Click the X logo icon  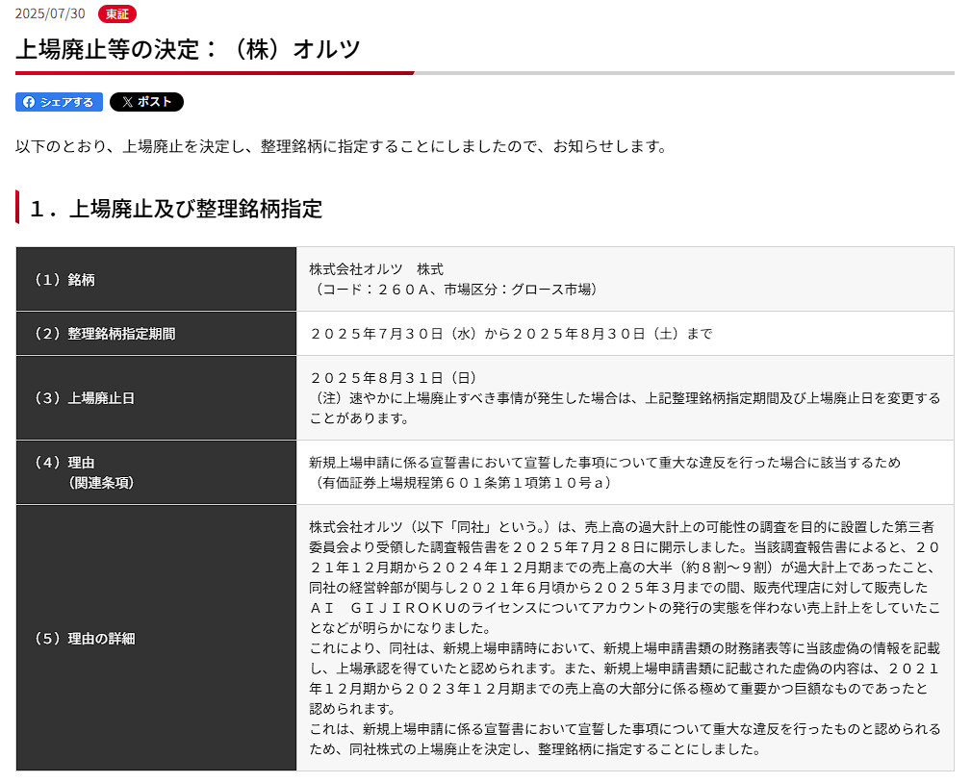(x=128, y=102)
